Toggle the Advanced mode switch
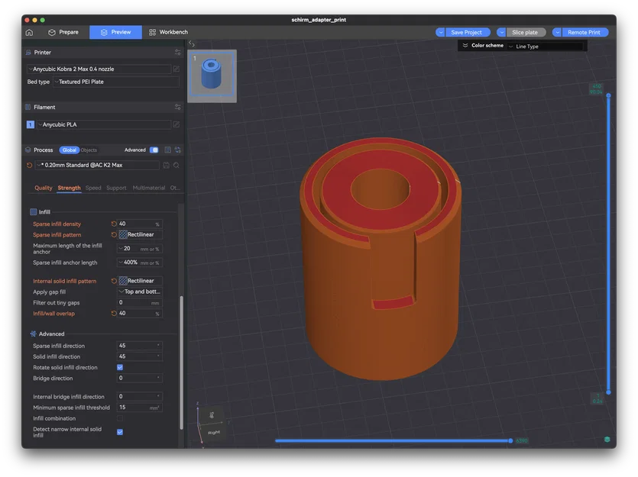Viewport: 638px width, 477px height. pyautogui.click(x=154, y=150)
